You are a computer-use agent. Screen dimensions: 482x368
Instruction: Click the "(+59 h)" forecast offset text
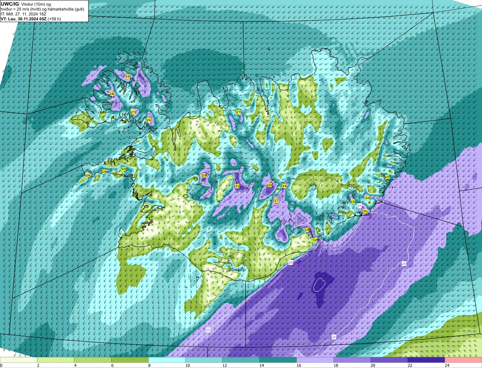(54, 19)
